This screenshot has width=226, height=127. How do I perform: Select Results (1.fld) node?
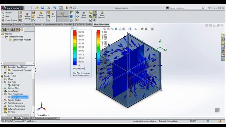(x=10, y=76)
